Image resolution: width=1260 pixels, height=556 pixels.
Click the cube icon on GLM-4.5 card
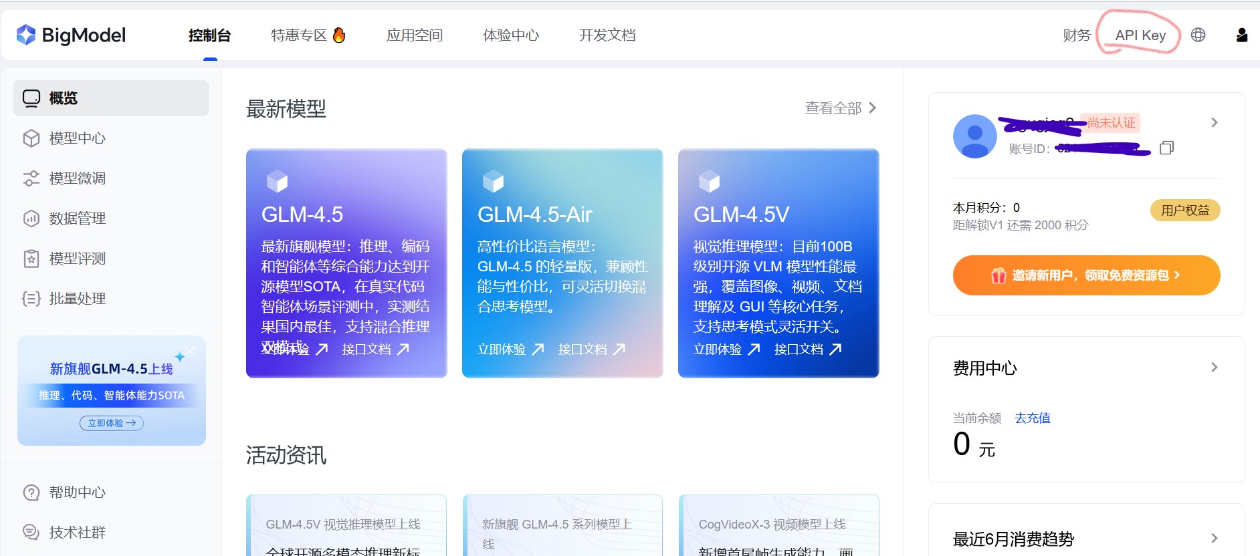pos(277,181)
